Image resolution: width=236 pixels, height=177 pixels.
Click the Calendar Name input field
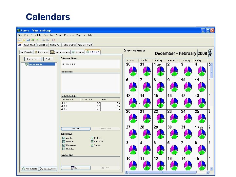[90, 64]
